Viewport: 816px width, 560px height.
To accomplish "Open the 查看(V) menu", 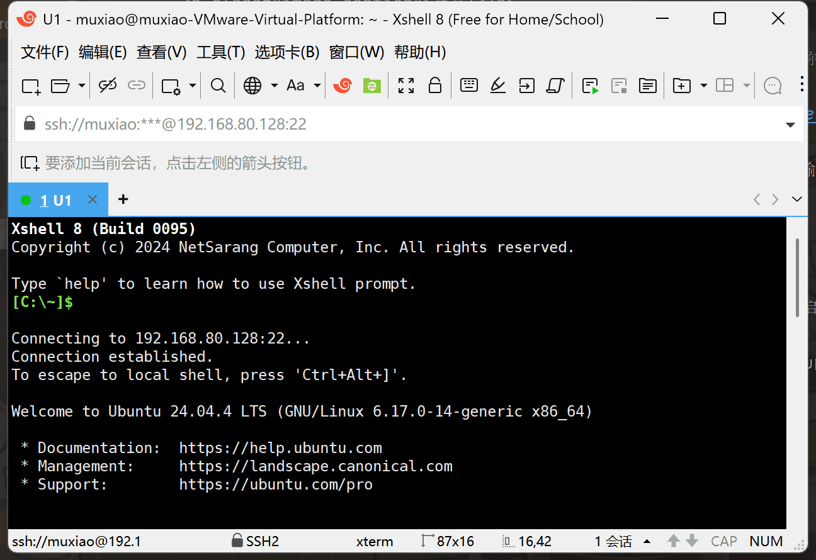I will tap(162, 52).
